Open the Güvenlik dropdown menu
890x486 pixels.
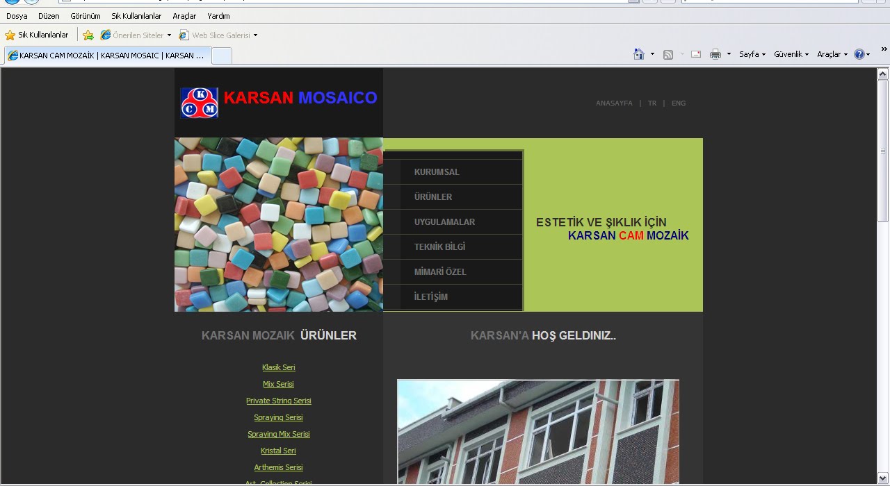pyautogui.click(x=791, y=54)
